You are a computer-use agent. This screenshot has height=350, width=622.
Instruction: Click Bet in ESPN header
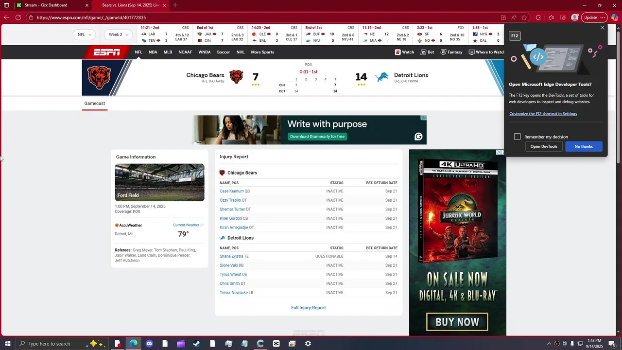coord(427,52)
